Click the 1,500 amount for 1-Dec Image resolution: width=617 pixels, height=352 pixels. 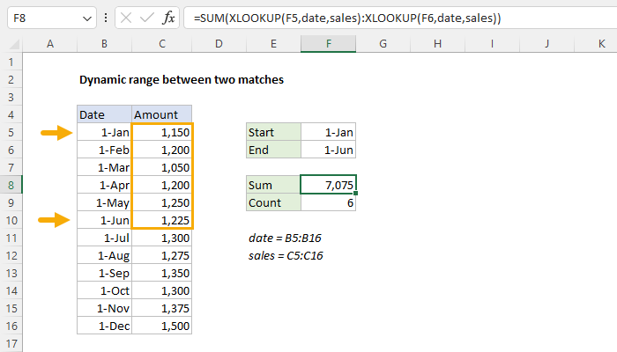click(x=161, y=326)
